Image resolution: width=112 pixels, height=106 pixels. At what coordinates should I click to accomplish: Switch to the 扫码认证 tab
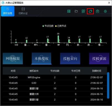[23, 11]
